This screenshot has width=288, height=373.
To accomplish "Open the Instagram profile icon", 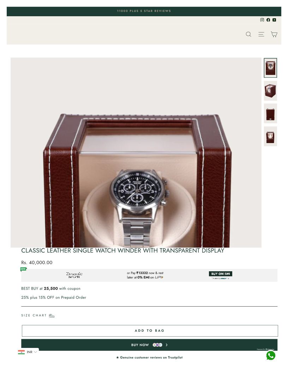I will (262, 20).
